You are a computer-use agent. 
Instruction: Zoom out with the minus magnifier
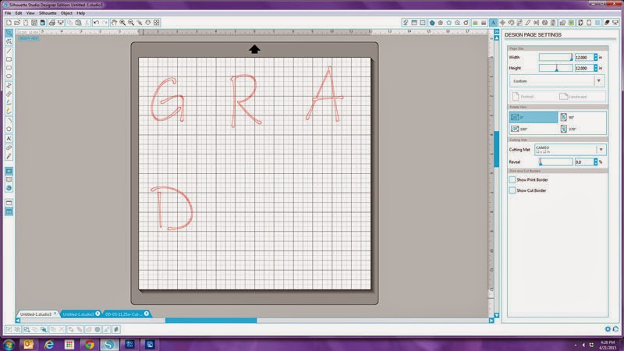(x=131, y=23)
